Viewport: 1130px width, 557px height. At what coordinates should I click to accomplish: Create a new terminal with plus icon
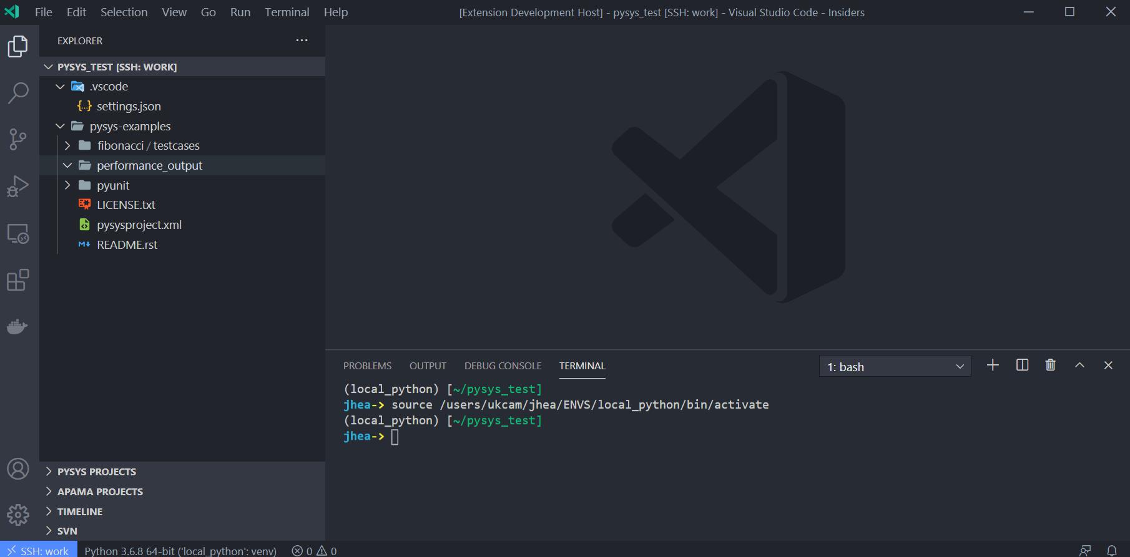(x=993, y=366)
